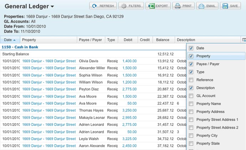The height and width of the screenshot is (150, 246).
Task: Click the Excel Export icon
Action: pyautogui.click(x=152, y=6)
